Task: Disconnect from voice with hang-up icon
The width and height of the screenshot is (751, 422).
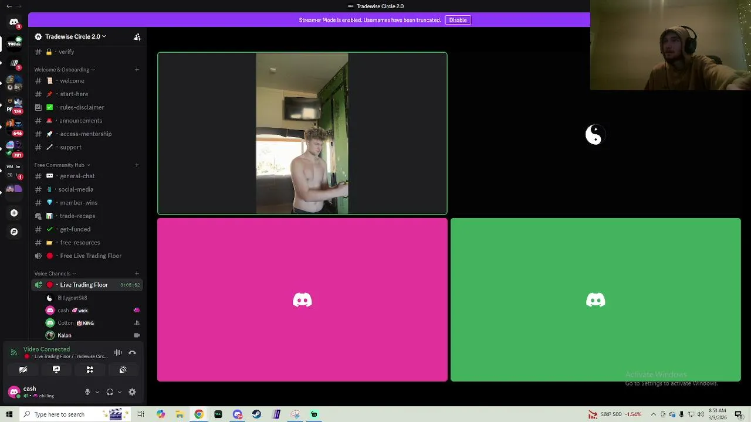Action: pos(132,353)
